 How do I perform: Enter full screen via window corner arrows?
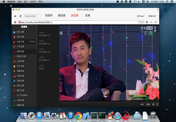pyautogui.click(x=158, y=10)
